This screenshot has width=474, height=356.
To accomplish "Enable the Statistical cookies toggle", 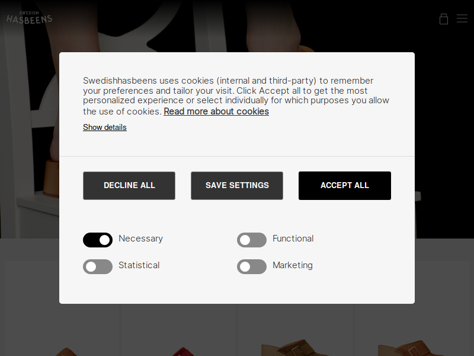I will [x=98, y=266].
